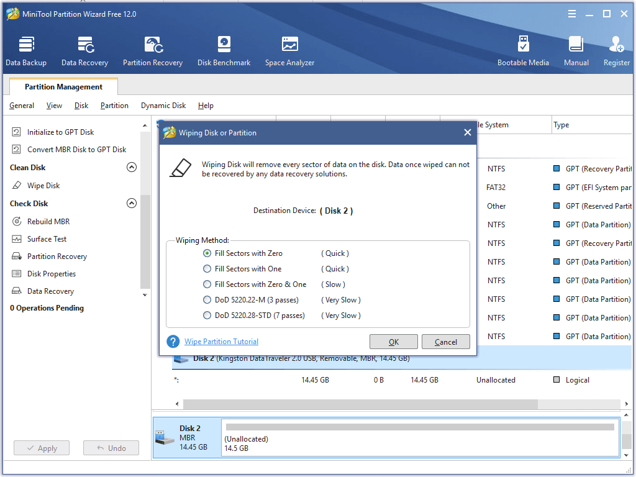Image resolution: width=636 pixels, height=477 pixels.
Task: Click the Rebuild MBR icon
Action: point(17,222)
